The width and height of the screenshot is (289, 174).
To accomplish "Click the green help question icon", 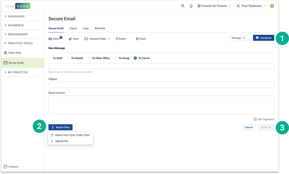I will [272, 6].
